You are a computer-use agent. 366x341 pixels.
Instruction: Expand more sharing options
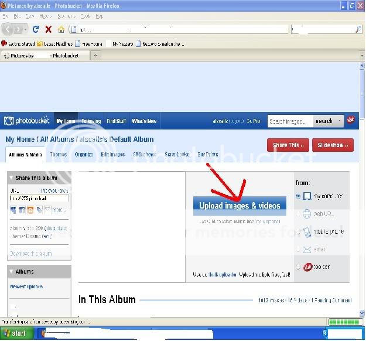pyautogui.click(x=59, y=210)
